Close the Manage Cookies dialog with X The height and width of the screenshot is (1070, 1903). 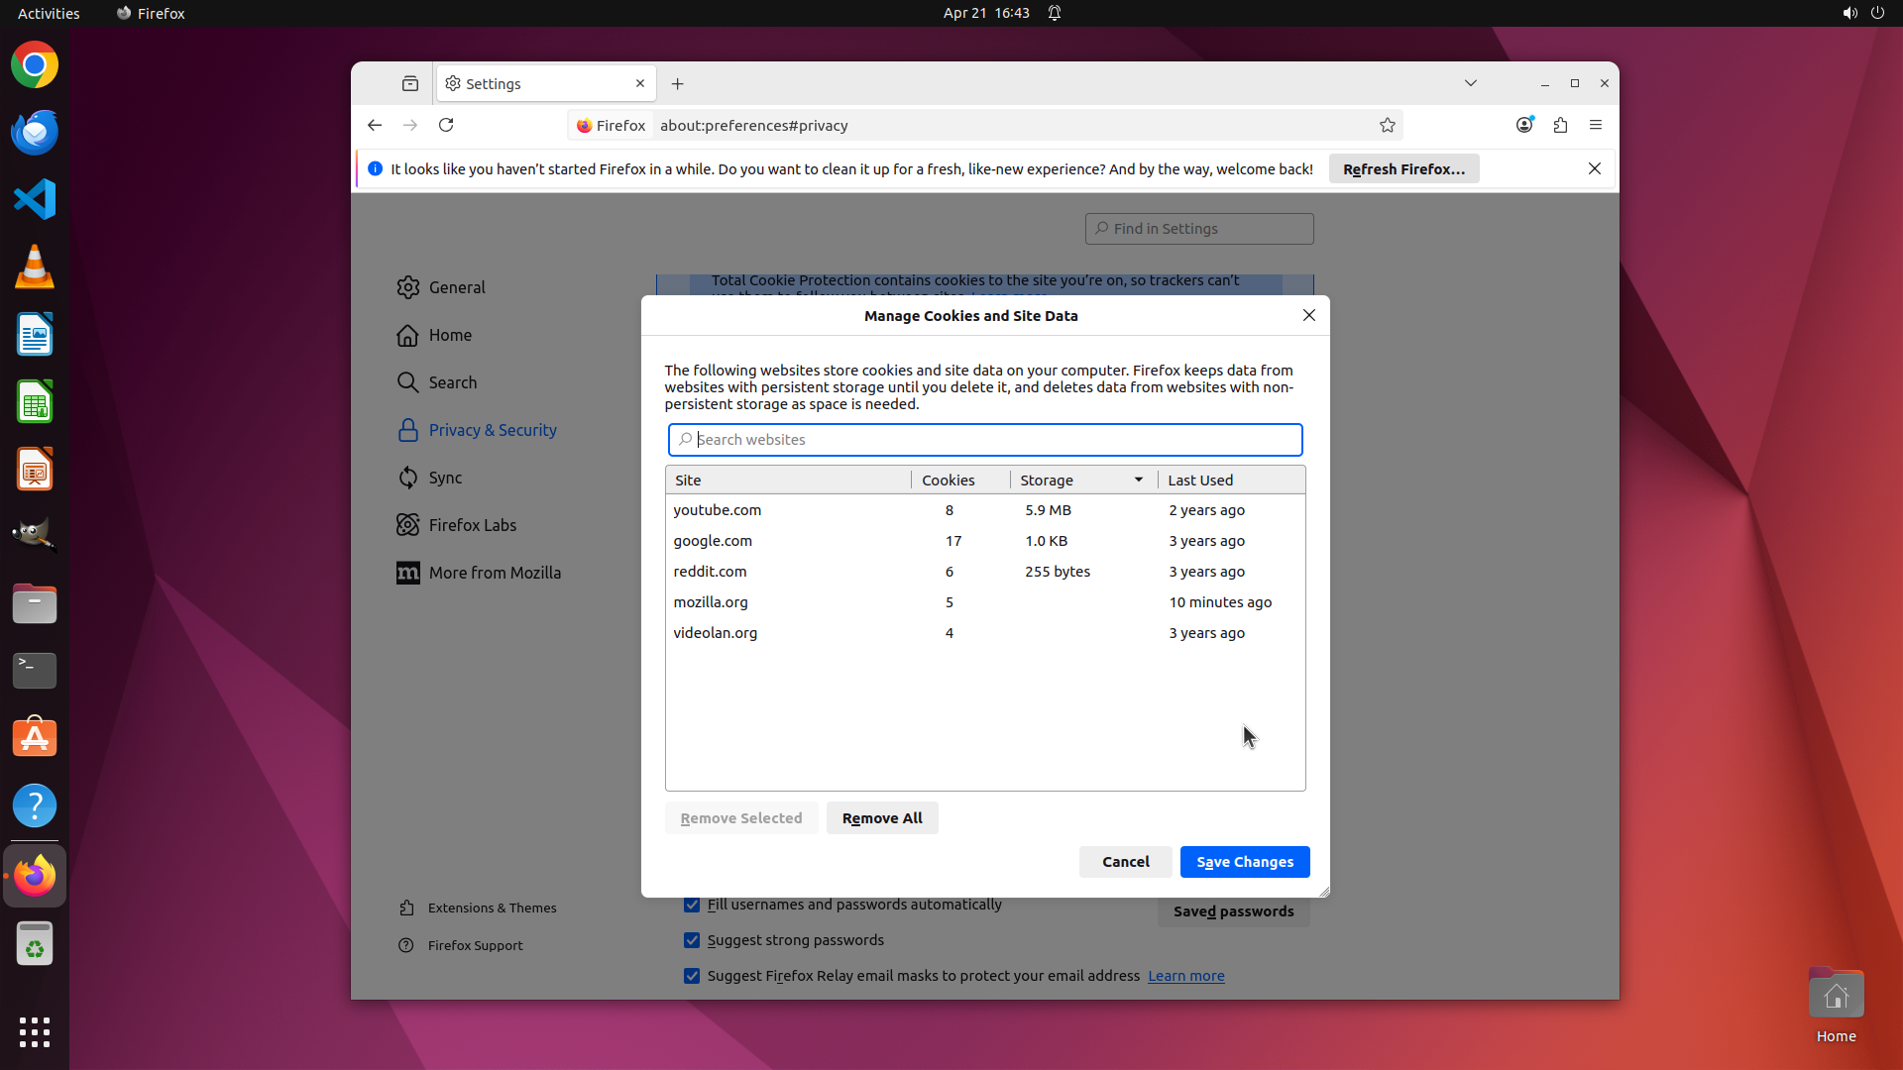pyautogui.click(x=1308, y=315)
